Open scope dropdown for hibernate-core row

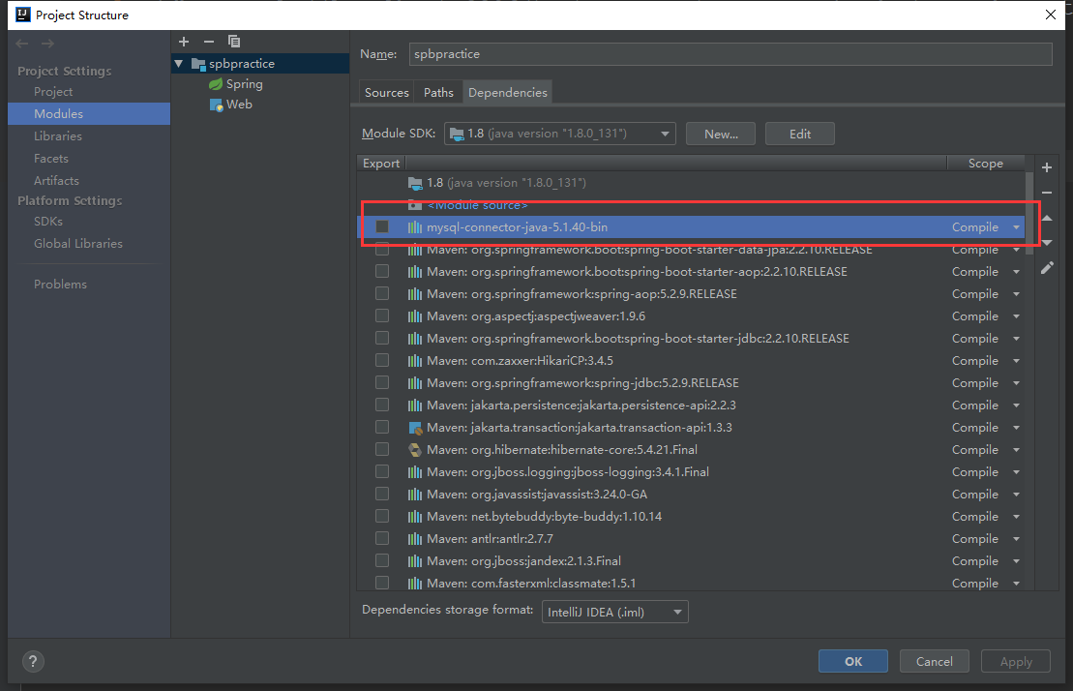(1016, 450)
